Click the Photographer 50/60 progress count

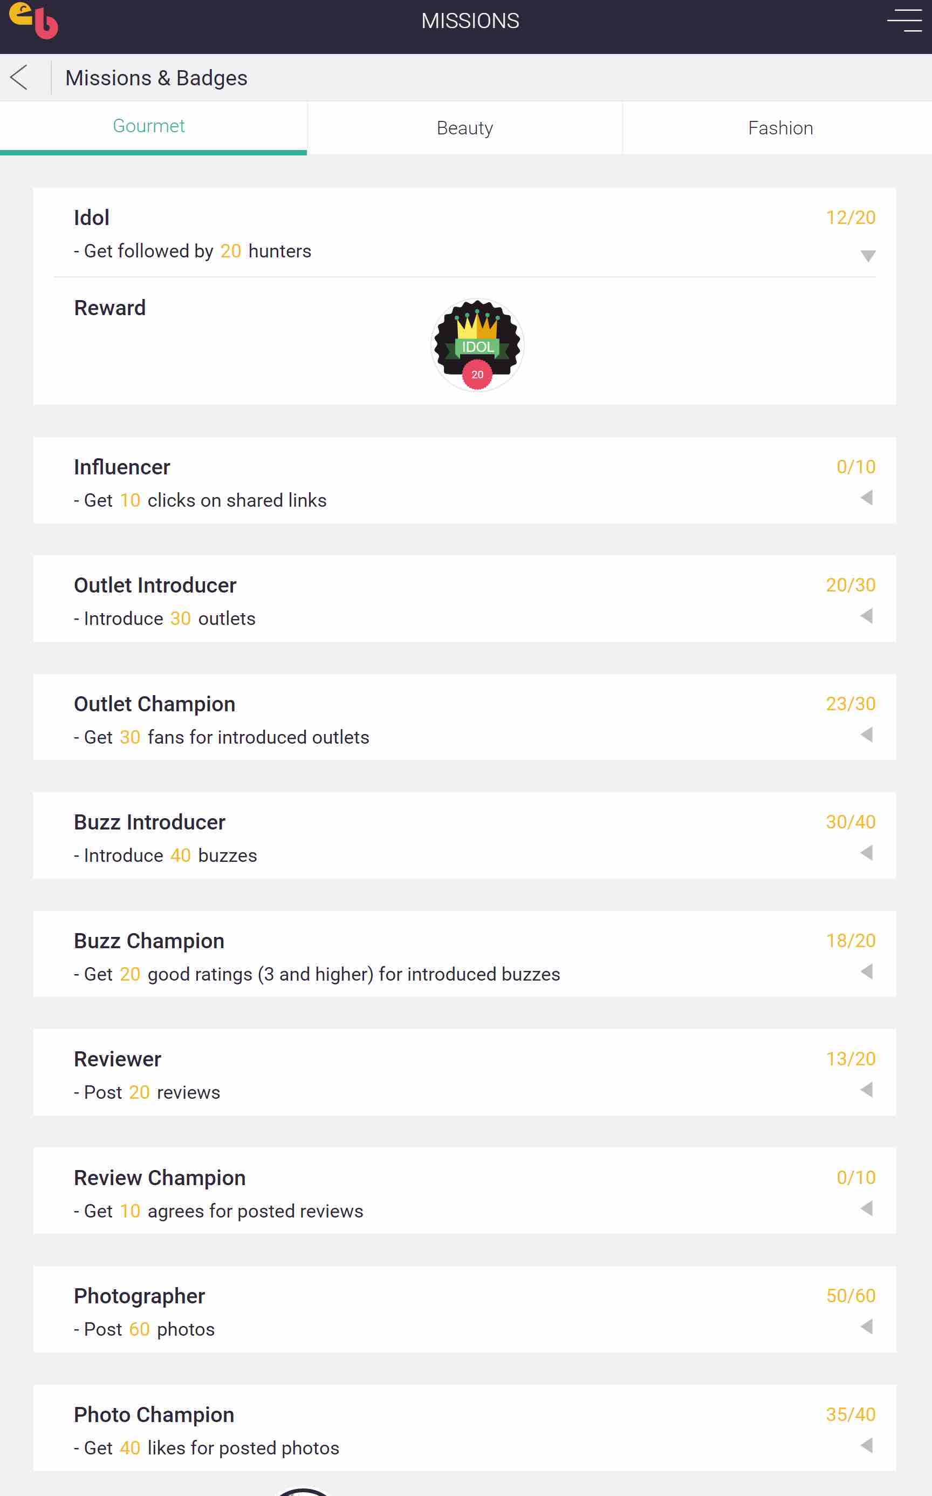pos(850,1296)
